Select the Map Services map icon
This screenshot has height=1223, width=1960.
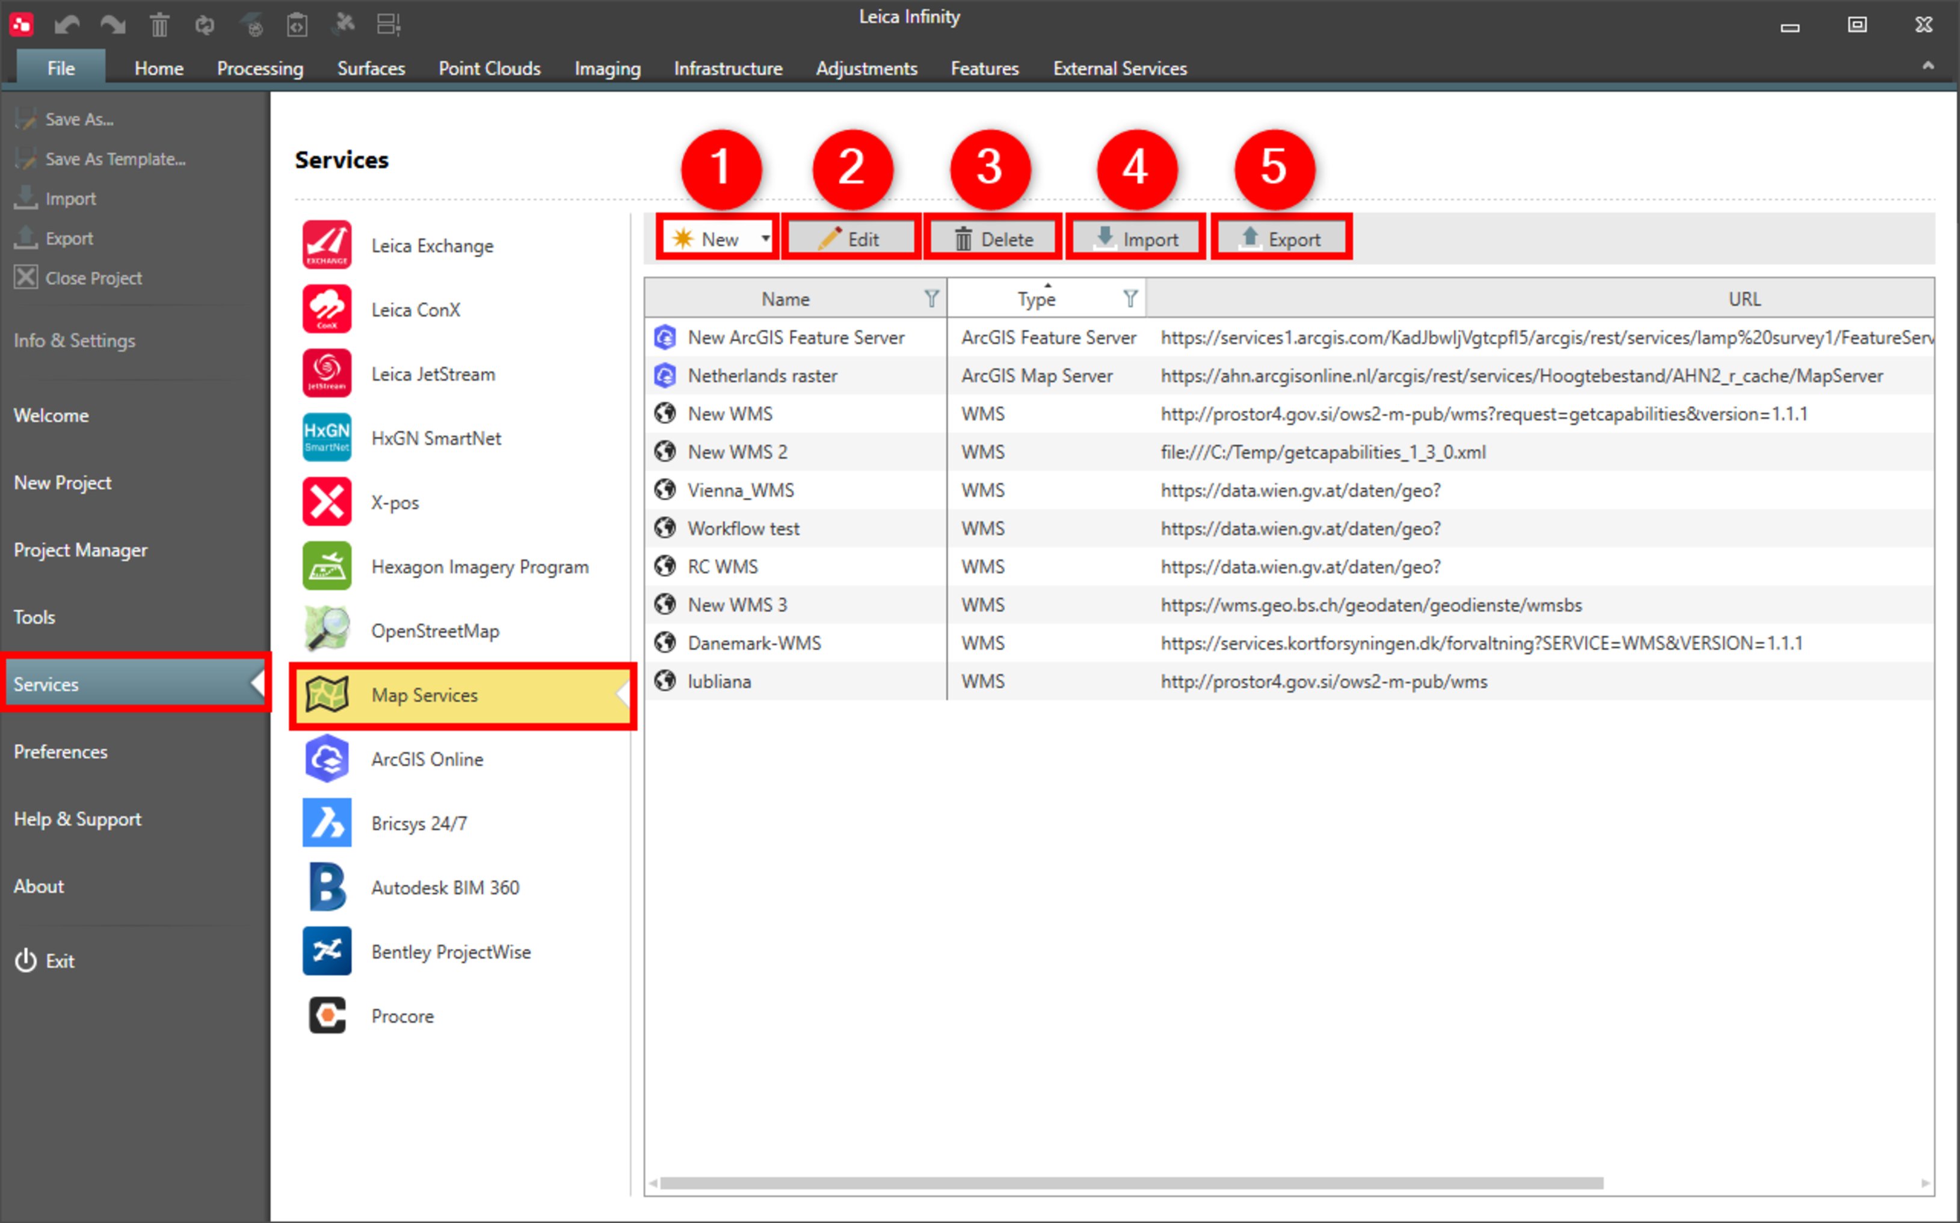327,694
